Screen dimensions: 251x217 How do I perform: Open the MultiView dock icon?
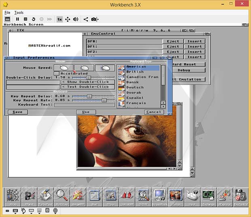click(62, 196)
